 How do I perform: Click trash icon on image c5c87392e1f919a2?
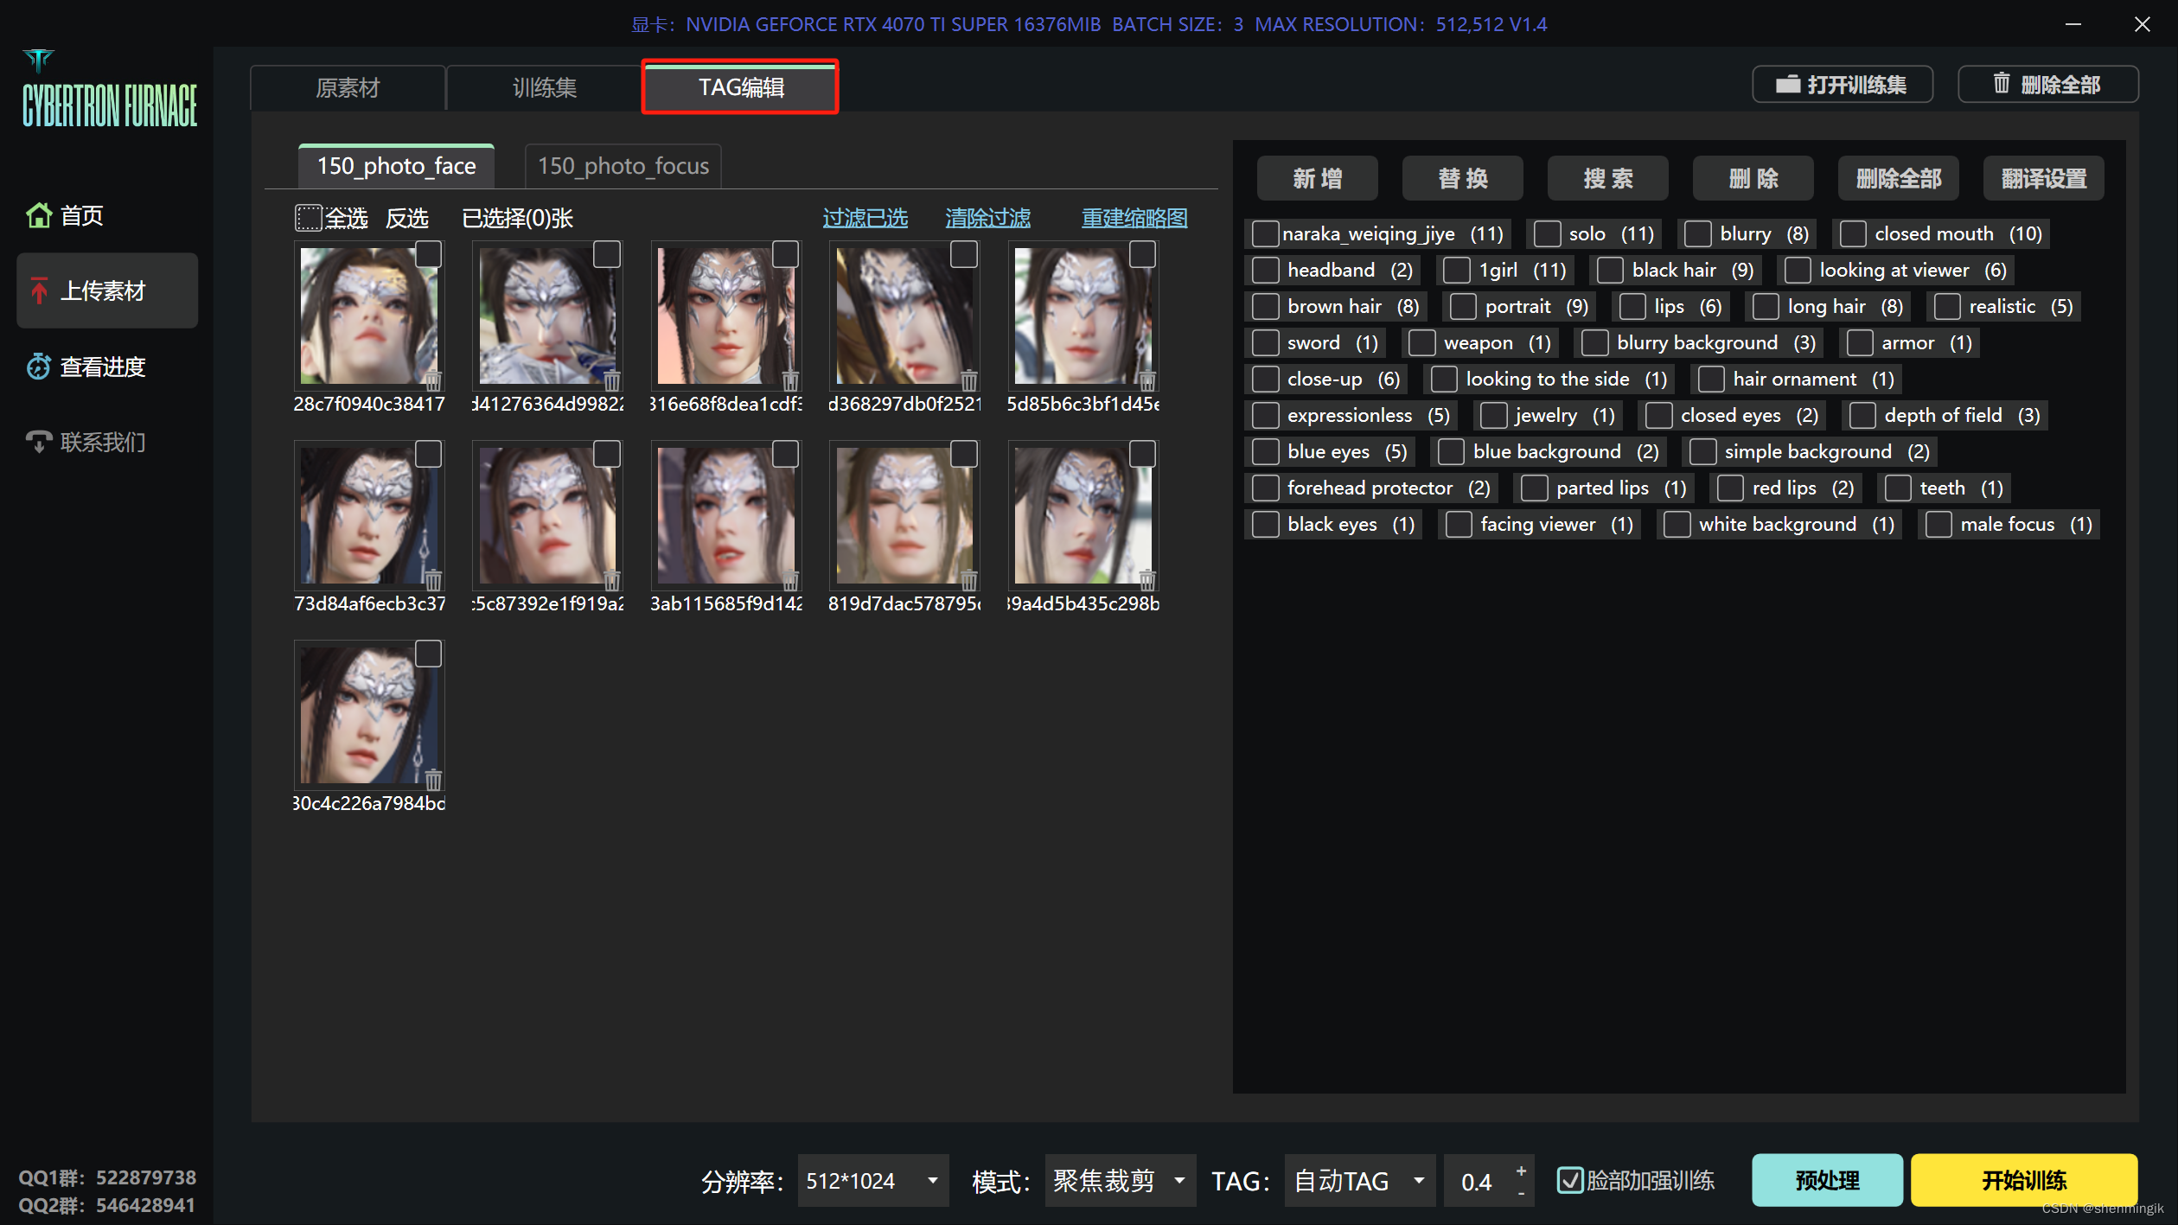pos(612,580)
